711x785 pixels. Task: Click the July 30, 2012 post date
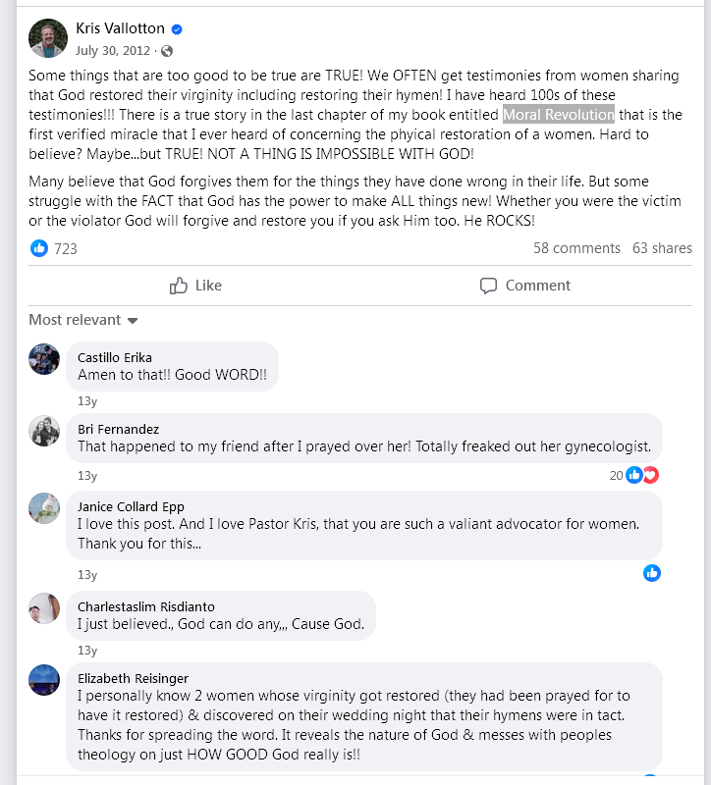pyautogui.click(x=113, y=51)
